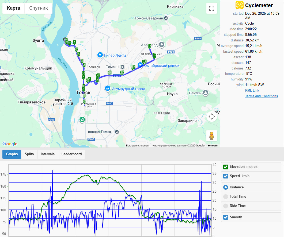Select kilometer marker 1 on route
Screen dimensions: 284x237
(x=74, y=42)
